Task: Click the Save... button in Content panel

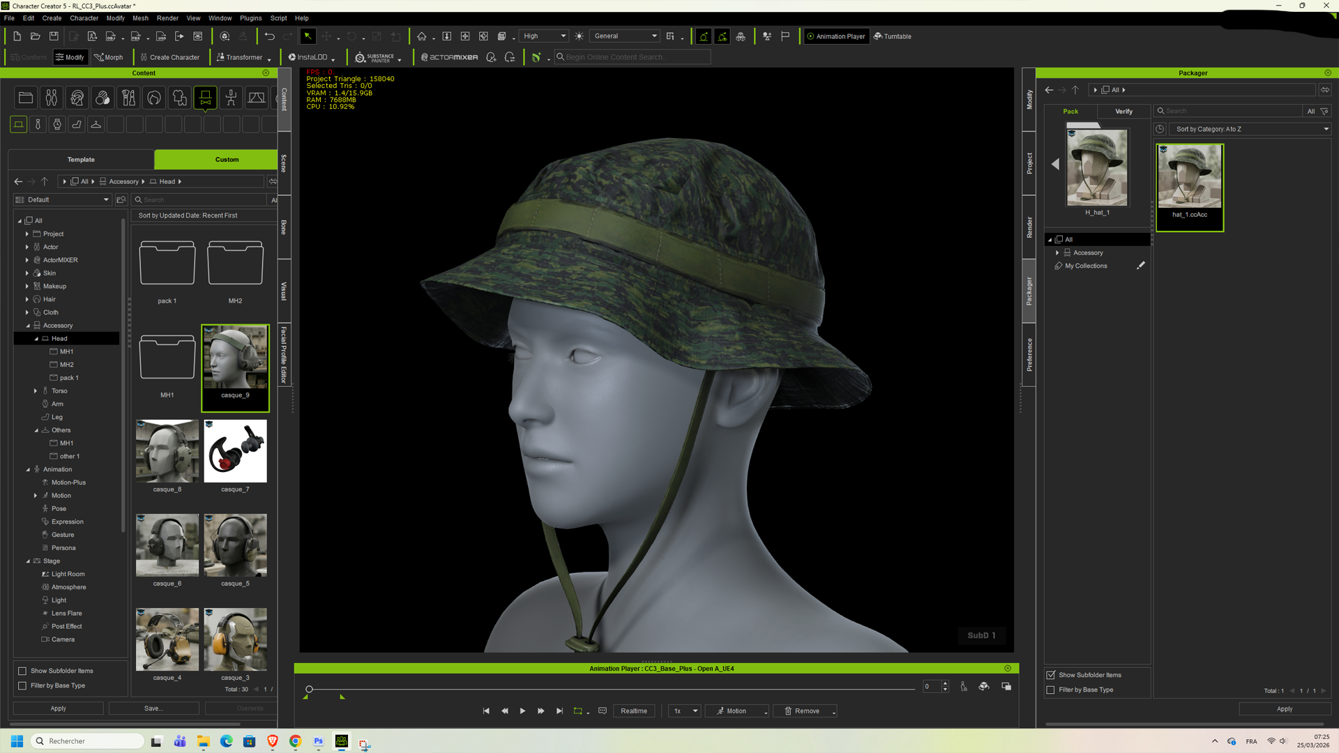Action: pyautogui.click(x=153, y=708)
